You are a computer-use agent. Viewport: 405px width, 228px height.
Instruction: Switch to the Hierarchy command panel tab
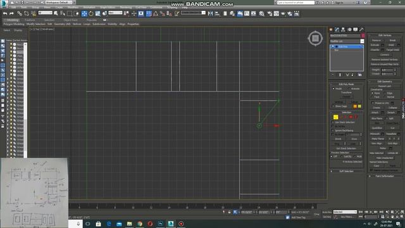[343, 30]
